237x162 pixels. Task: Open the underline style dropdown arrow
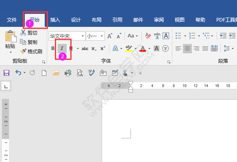78,48
